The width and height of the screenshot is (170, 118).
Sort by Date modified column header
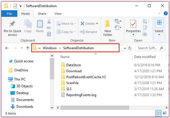(x=145, y=57)
